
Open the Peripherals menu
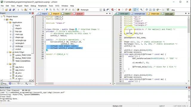point(42,6)
